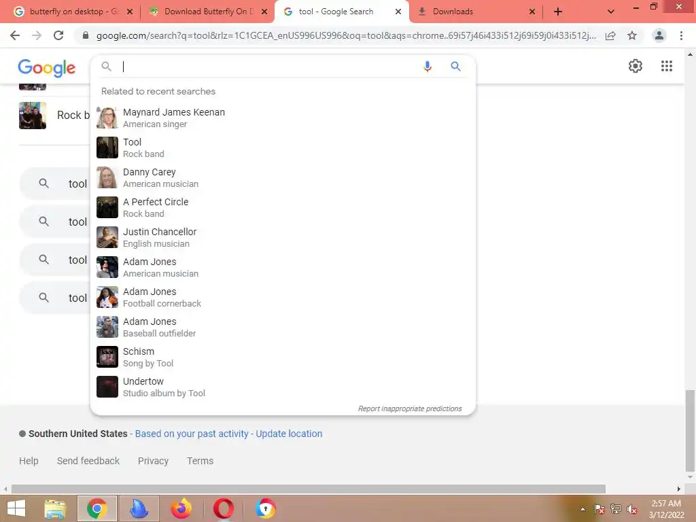Close the 'Download Butterfly On' tab

tap(264, 12)
